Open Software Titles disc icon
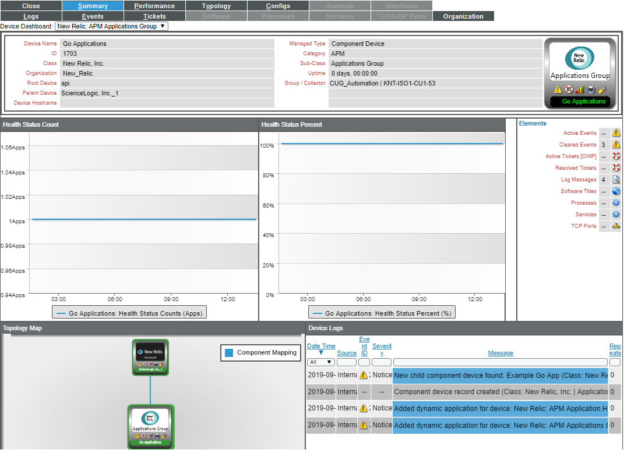This screenshot has width=624, height=450. (616, 191)
